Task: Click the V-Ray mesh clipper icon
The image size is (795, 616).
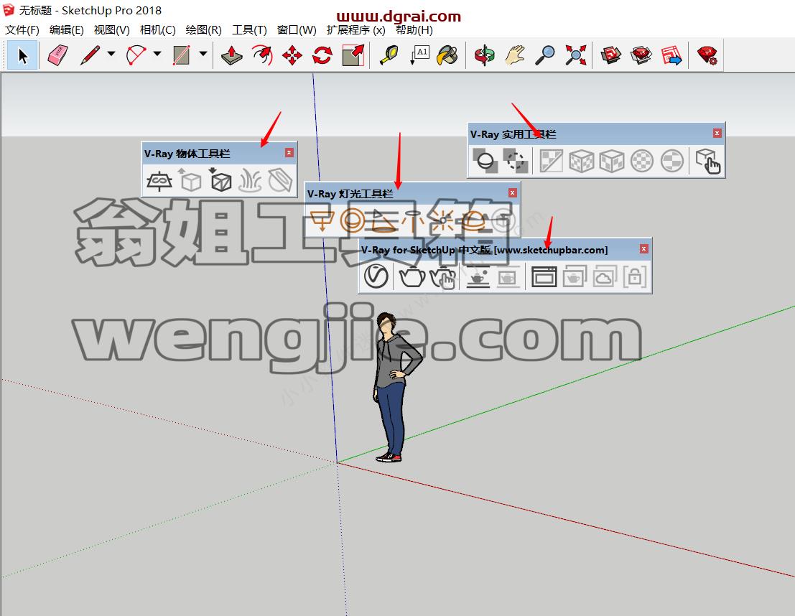Action: [x=280, y=180]
